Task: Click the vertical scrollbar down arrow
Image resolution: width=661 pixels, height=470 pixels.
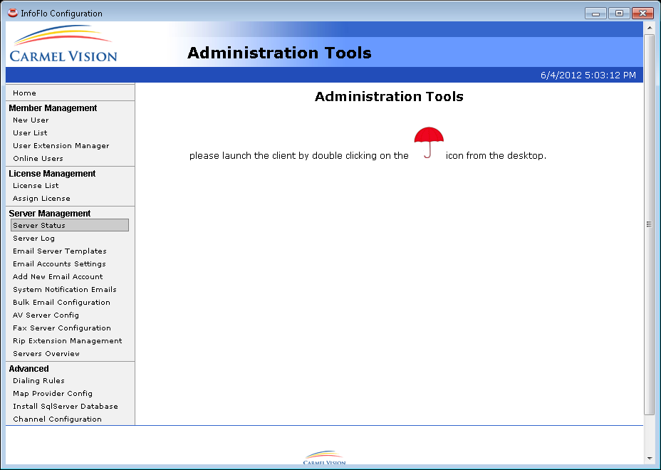Action: pos(649,458)
